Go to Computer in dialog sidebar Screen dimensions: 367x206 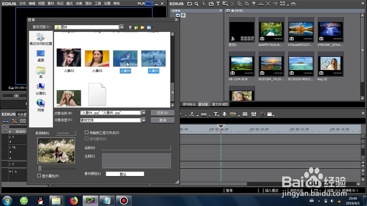point(41,89)
